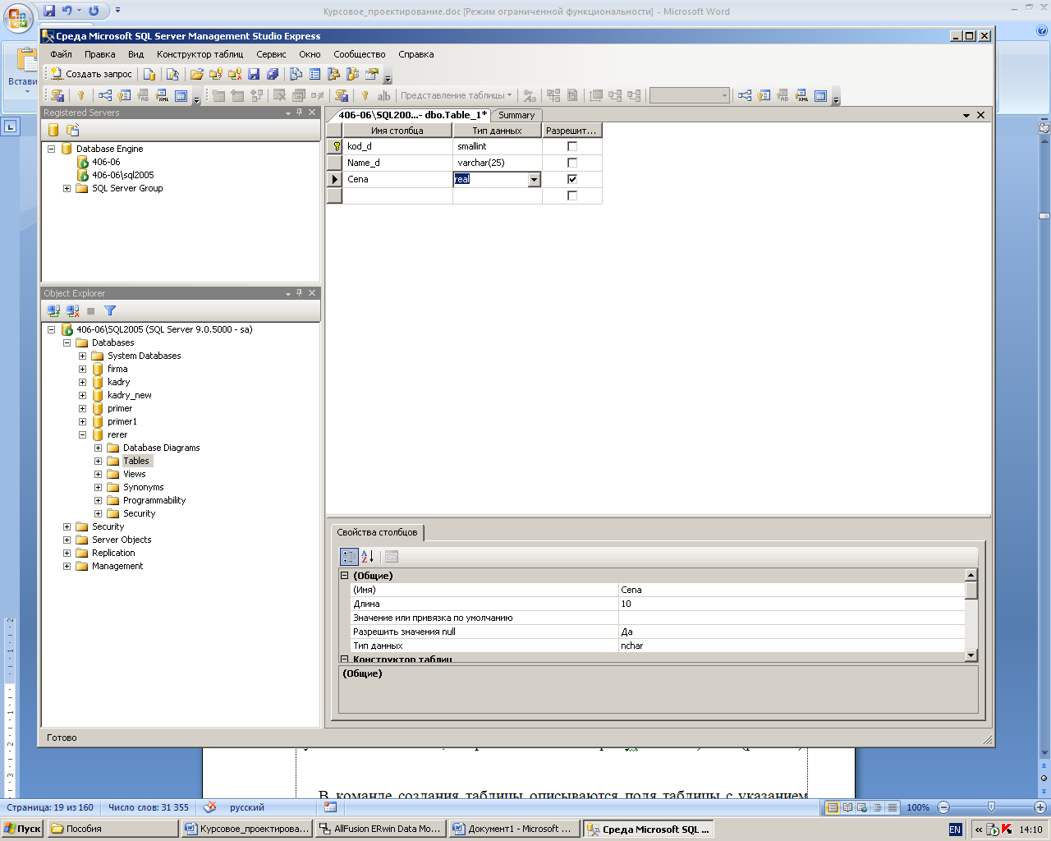The image size is (1051, 841).
Task: Expand the Tables folder node
Action: point(98,461)
